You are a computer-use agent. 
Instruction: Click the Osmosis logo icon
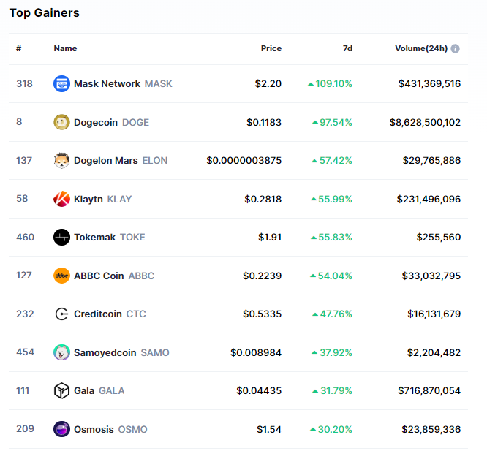[62, 429]
